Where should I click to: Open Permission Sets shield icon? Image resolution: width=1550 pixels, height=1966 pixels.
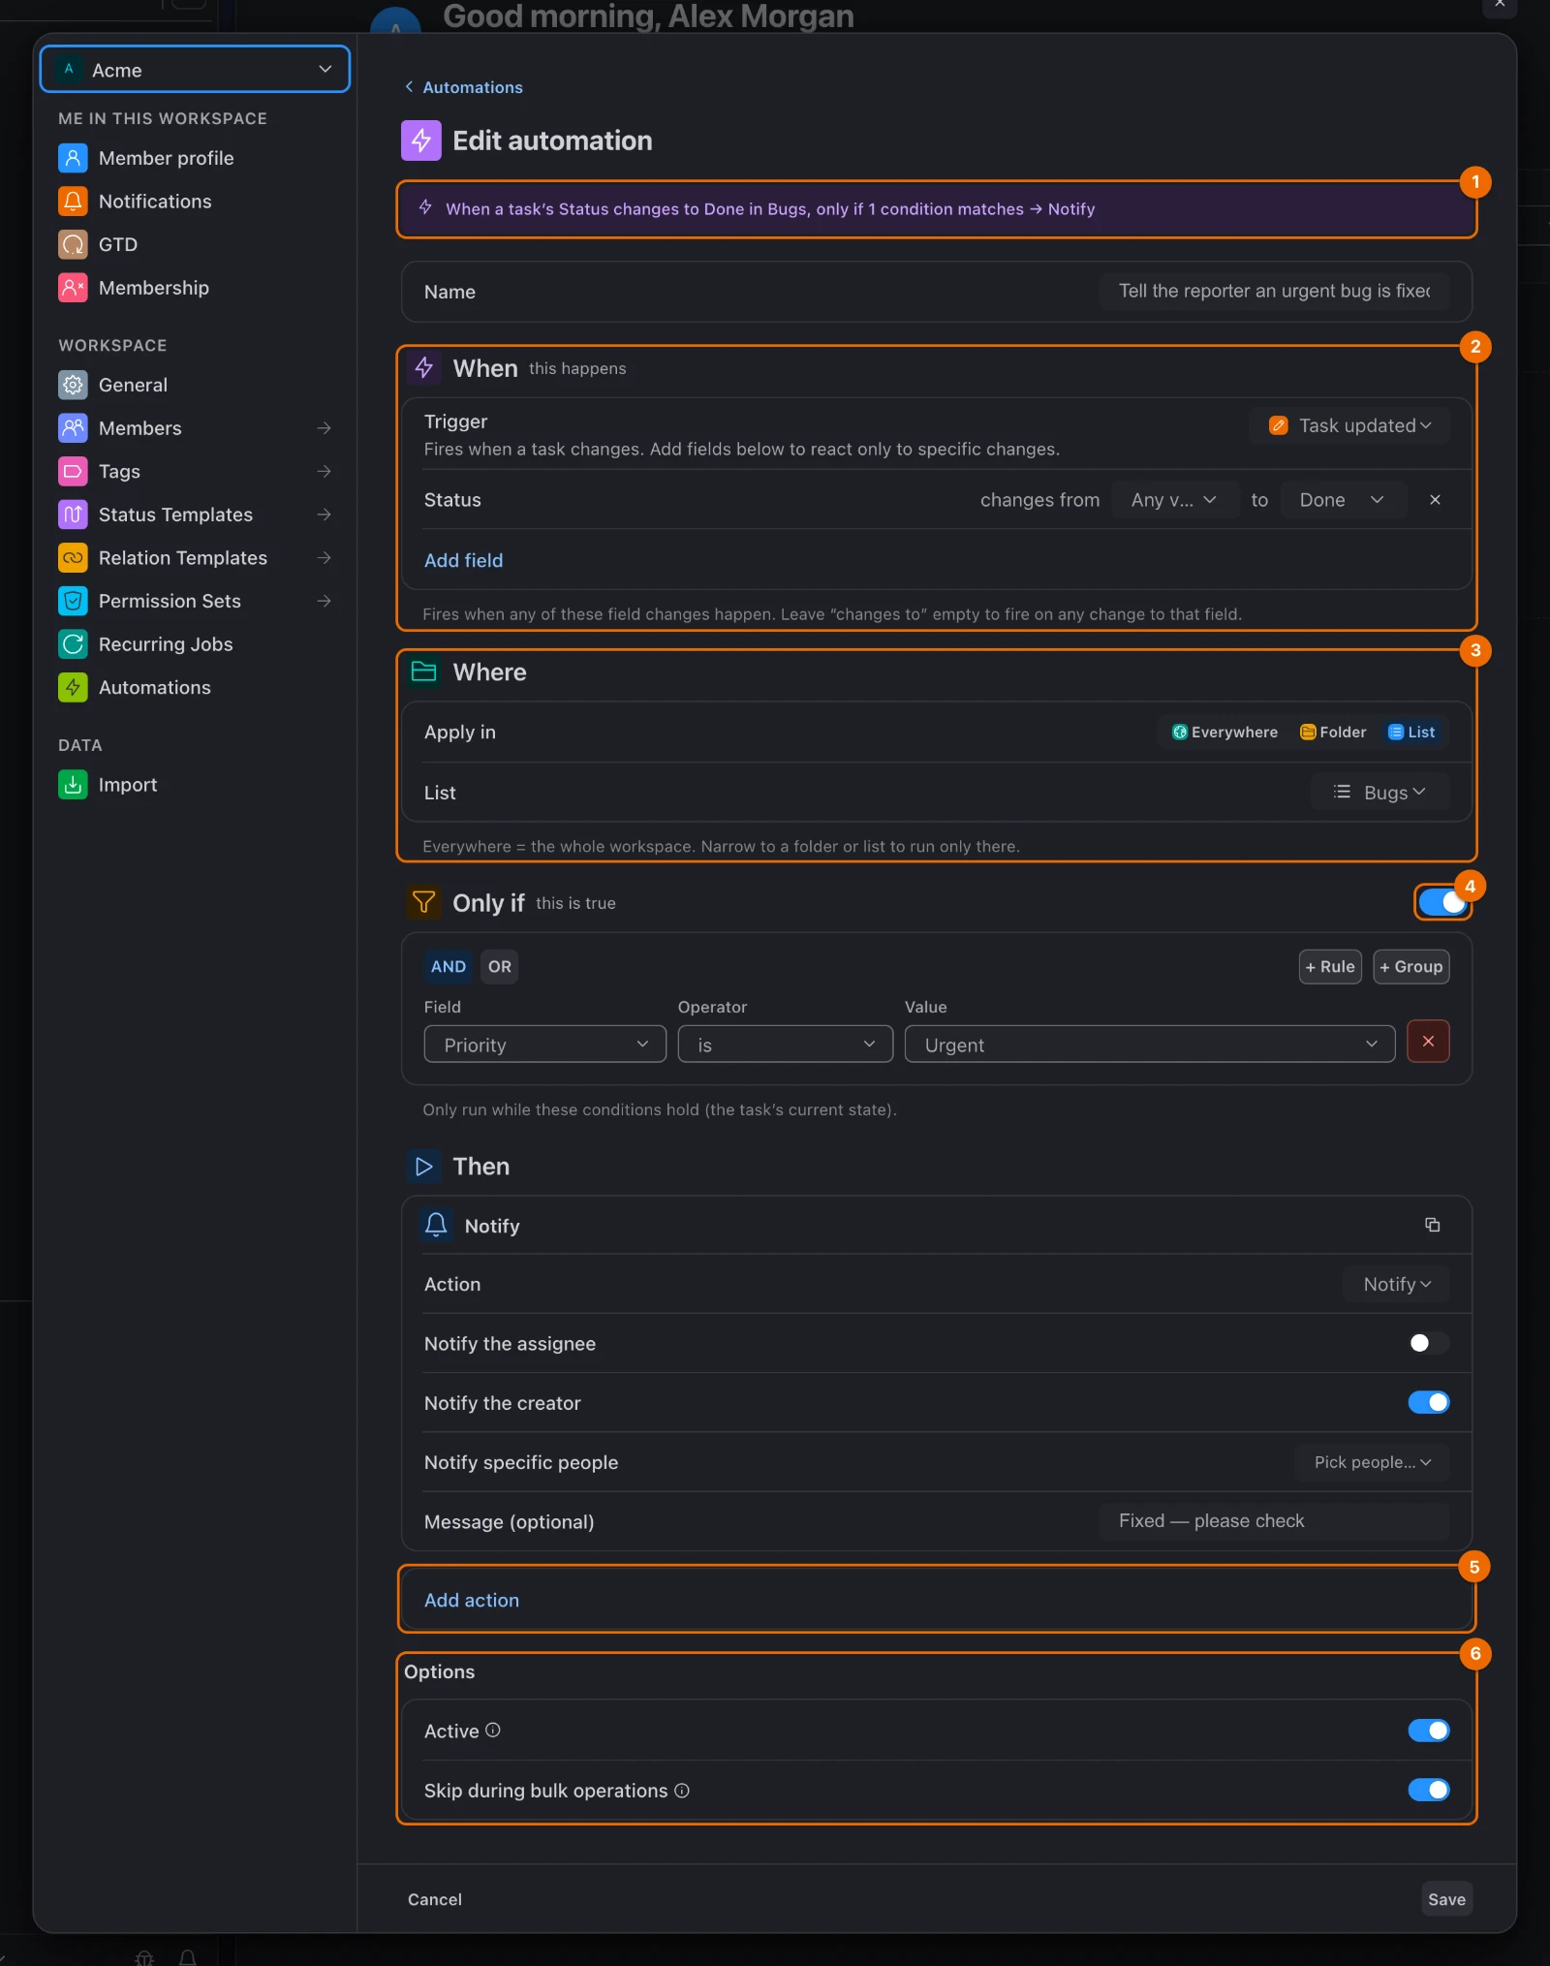[73, 601]
